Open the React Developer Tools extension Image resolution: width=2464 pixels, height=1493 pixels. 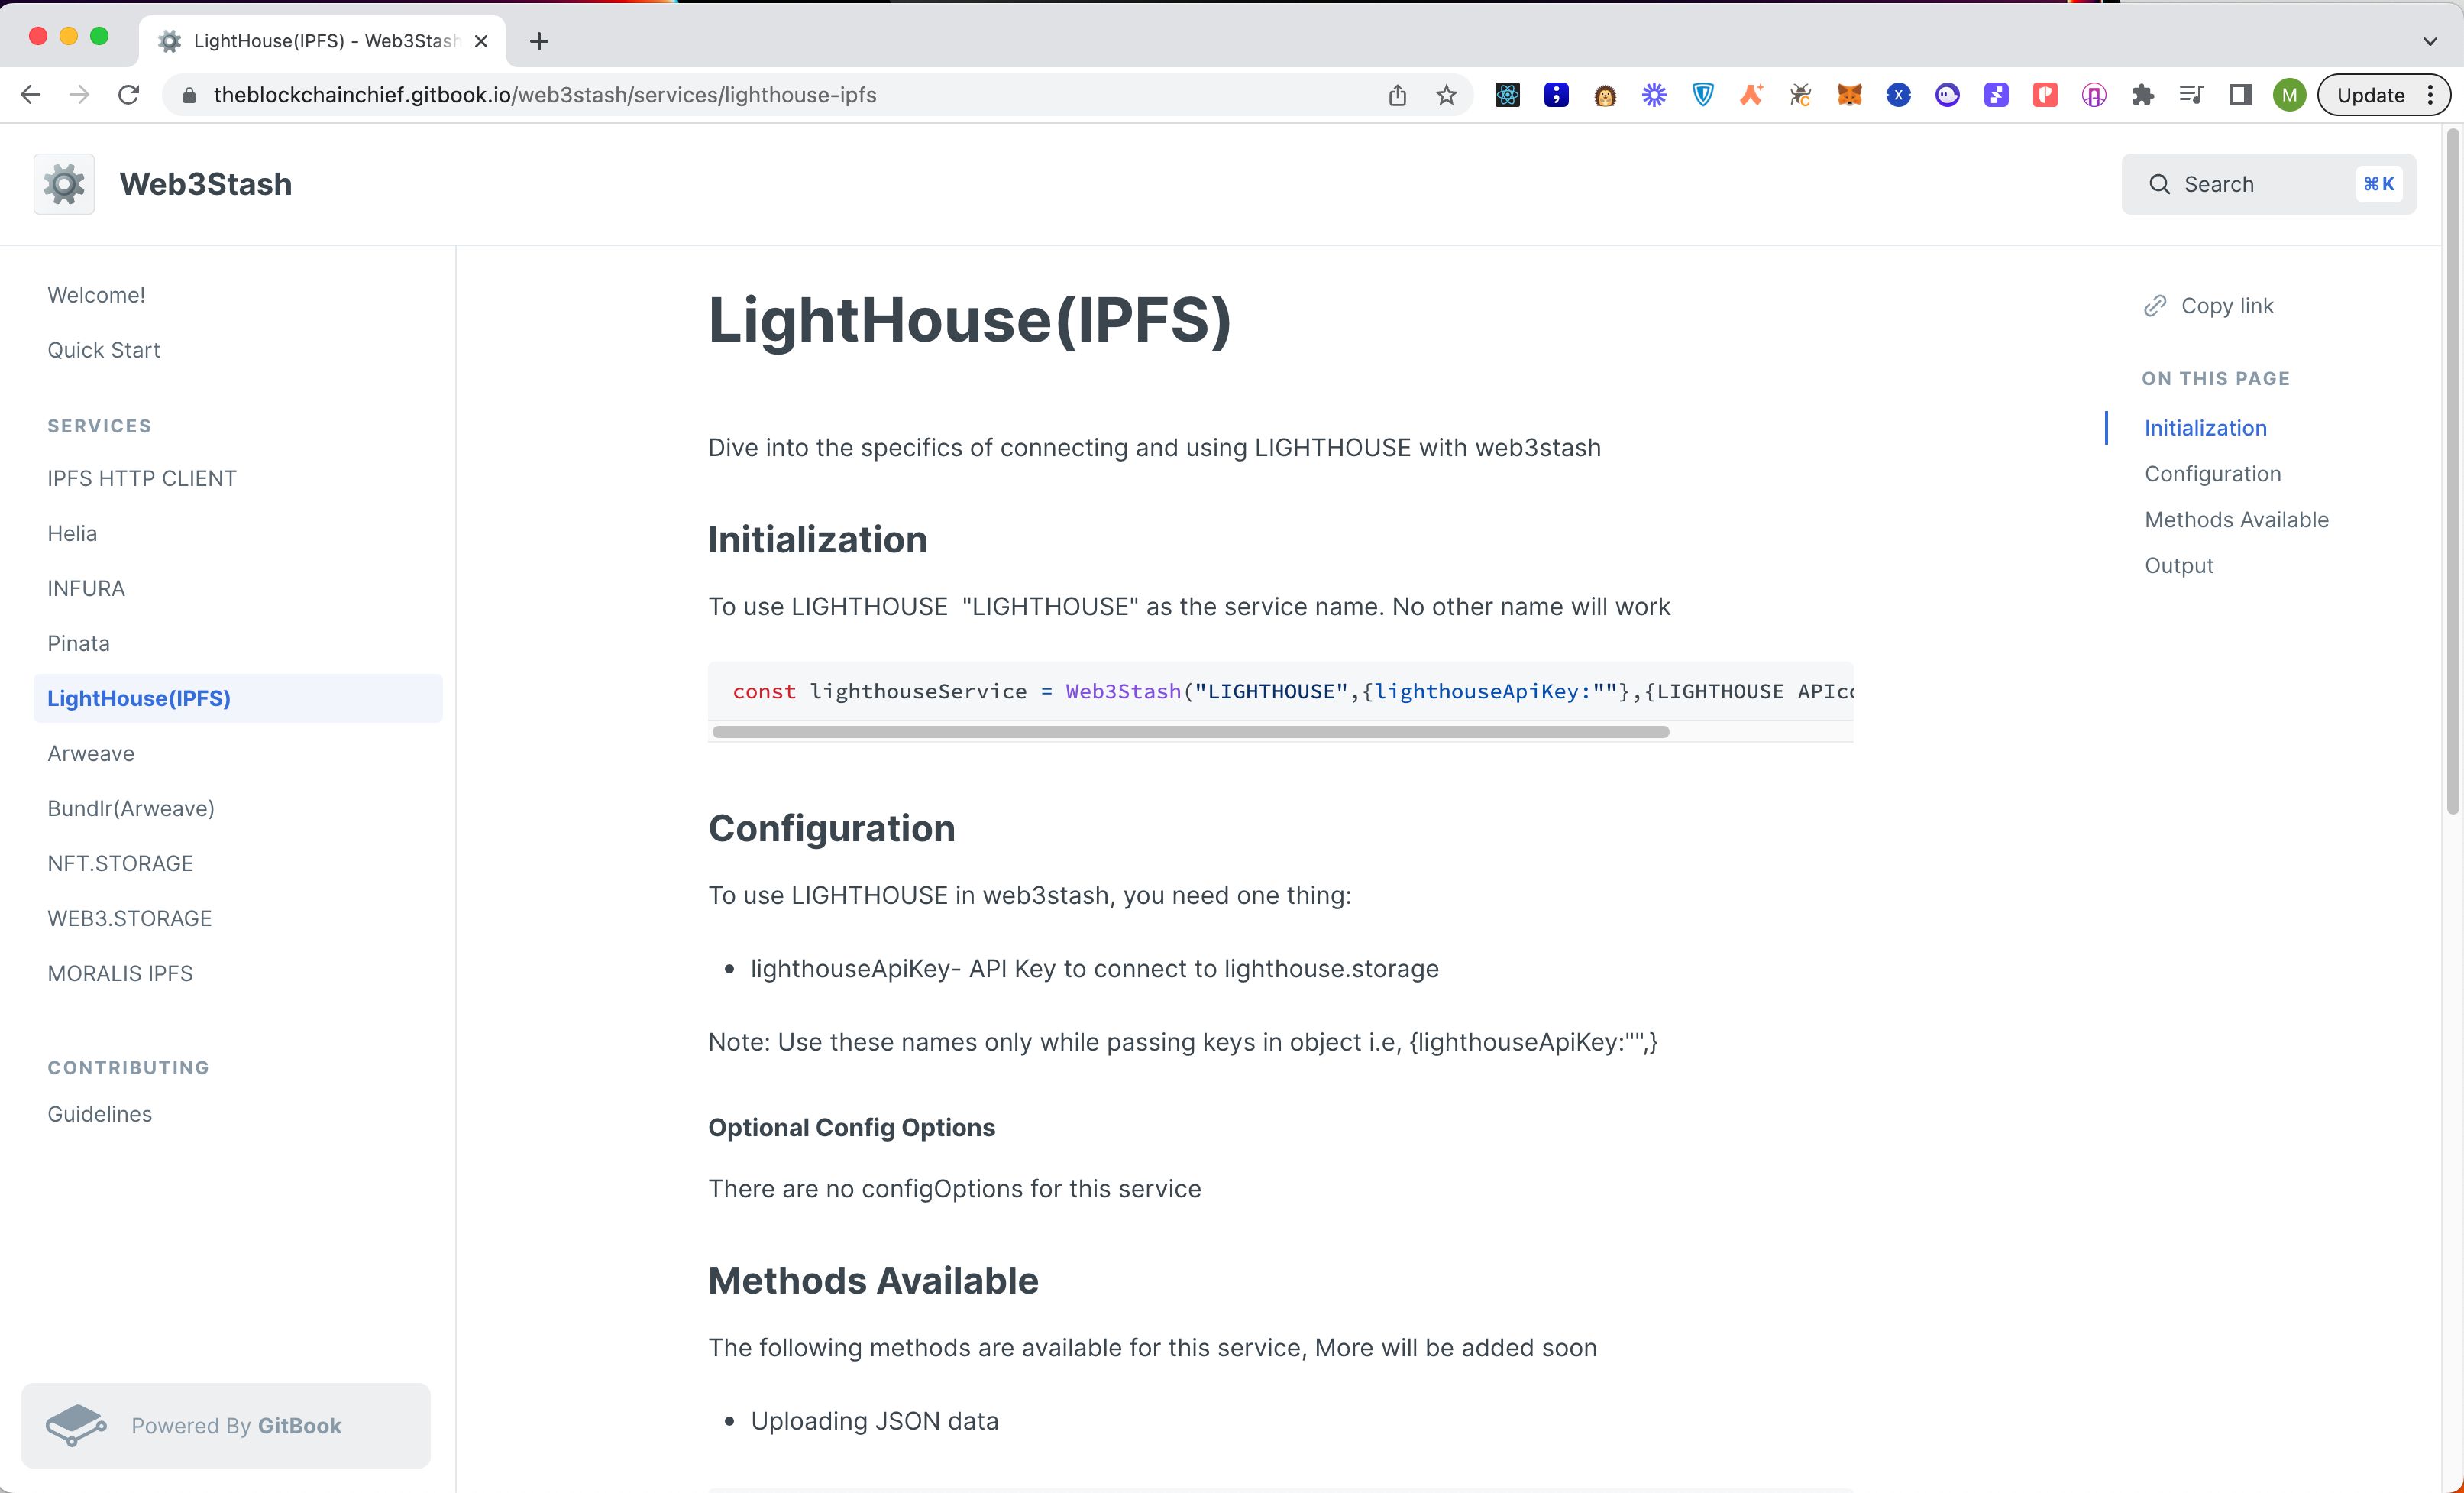point(1507,95)
